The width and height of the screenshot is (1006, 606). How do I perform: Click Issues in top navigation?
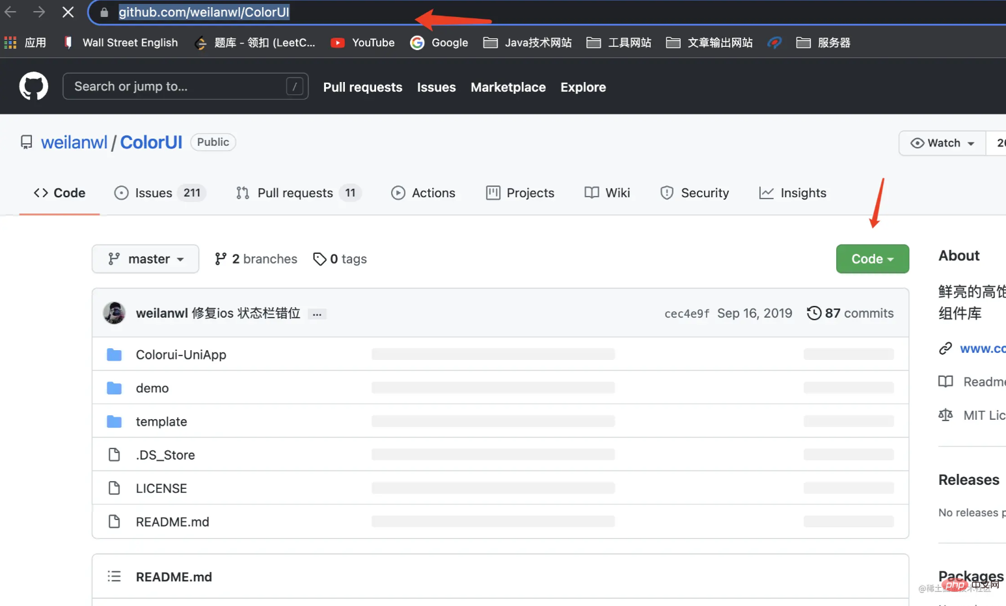click(437, 87)
